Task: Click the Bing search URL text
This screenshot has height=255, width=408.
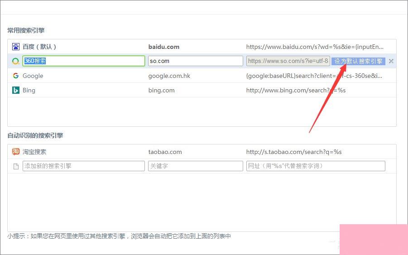Action: point(296,90)
